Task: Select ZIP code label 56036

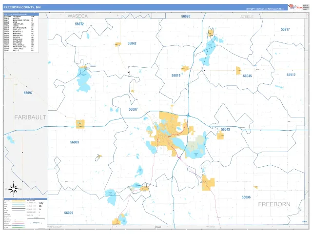Action: tap(246, 197)
